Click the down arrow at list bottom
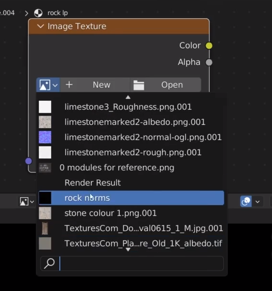 tap(128, 250)
